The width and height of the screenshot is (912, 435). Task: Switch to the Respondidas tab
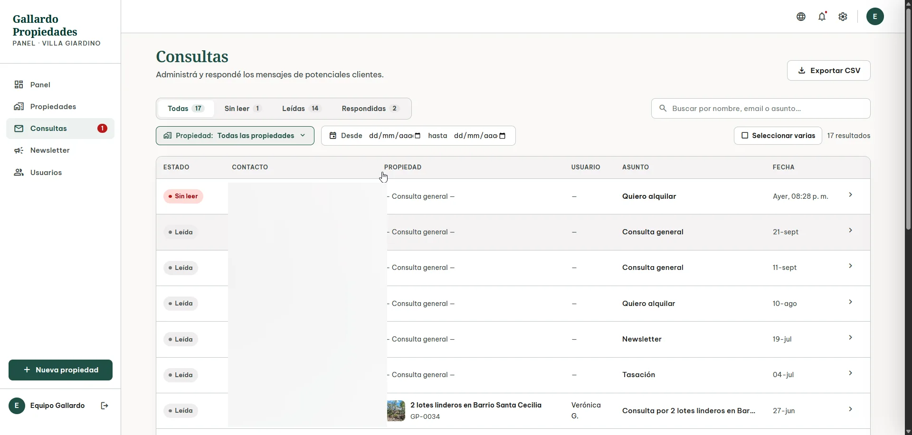pyautogui.click(x=370, y=109)
